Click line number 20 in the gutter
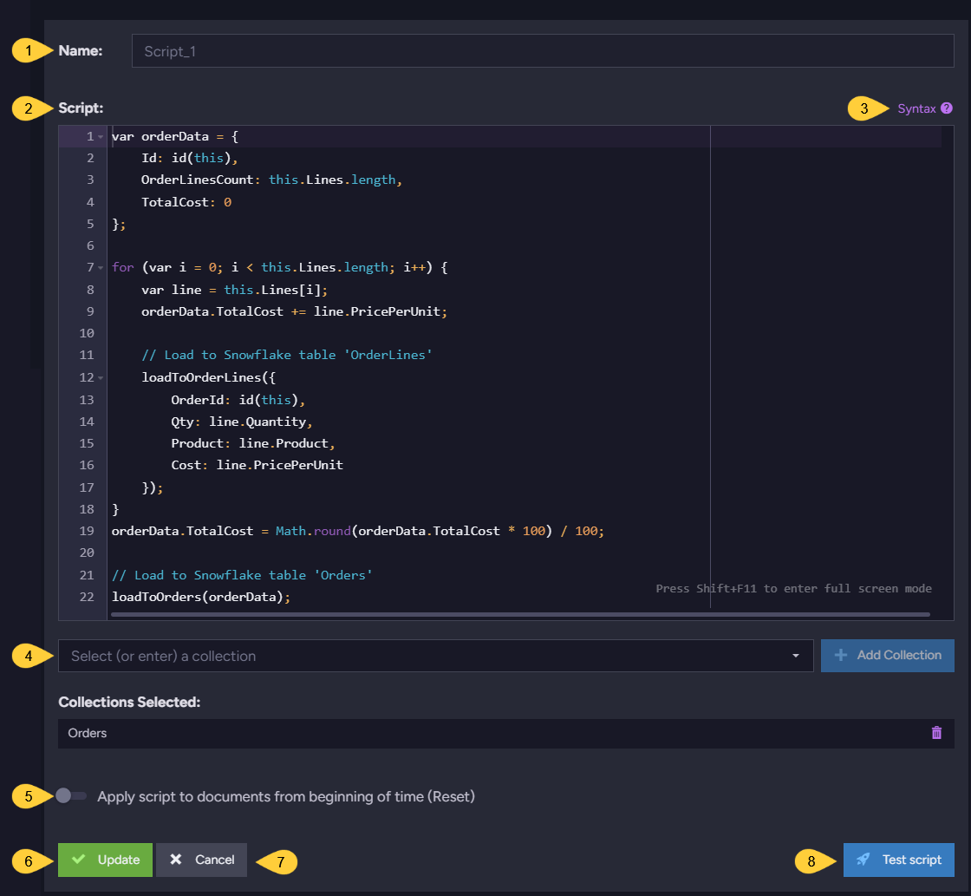Viewport: 971px width, 896px height. (87, 553)
